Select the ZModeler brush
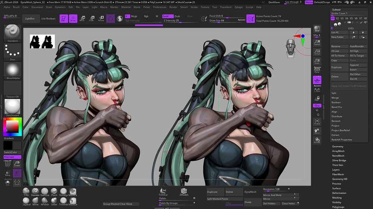Image resolution: width=373 pixels, height=209 pixels. (184, 192)
